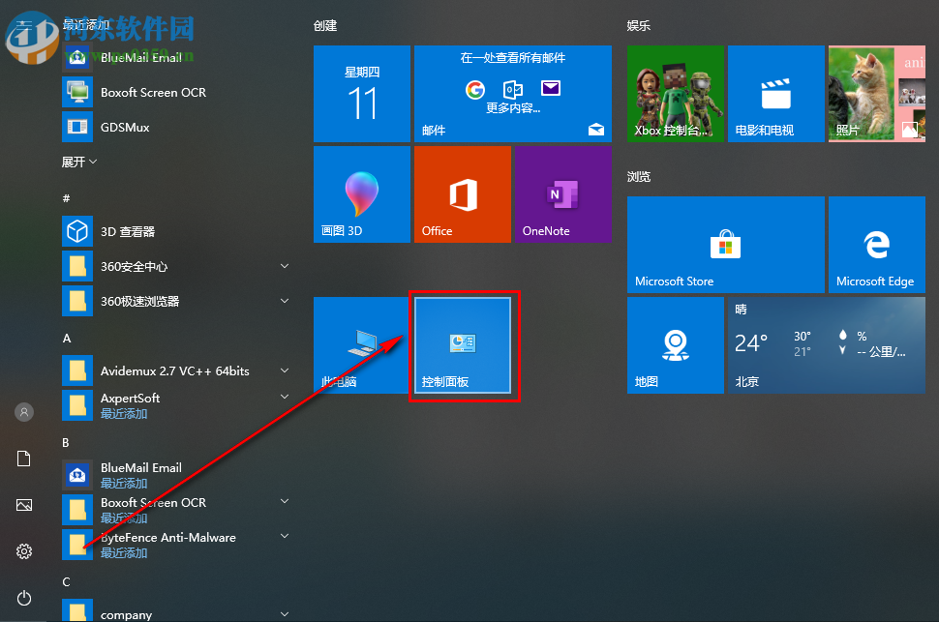Open the 地图 (Maps) tile

tap(674, 345)
